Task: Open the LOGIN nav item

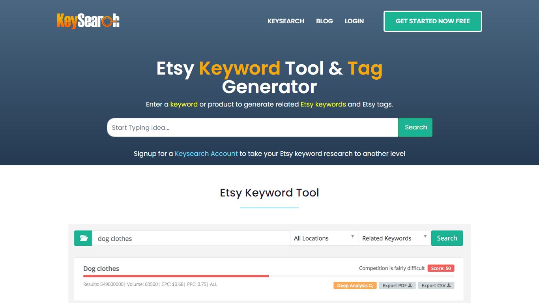Action: 354,21
